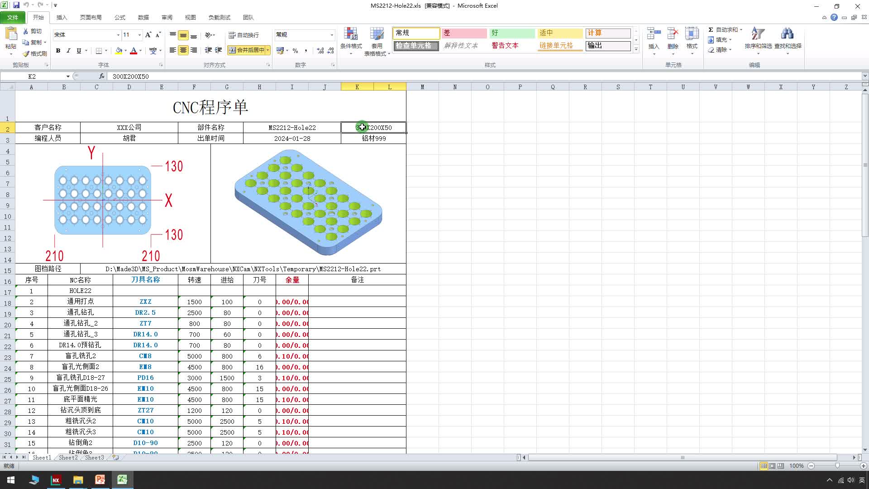This screenshot has width=869, height=489.
Task: Click the Cut (剪切) scissors icon
Action: (x=26, y=31)
